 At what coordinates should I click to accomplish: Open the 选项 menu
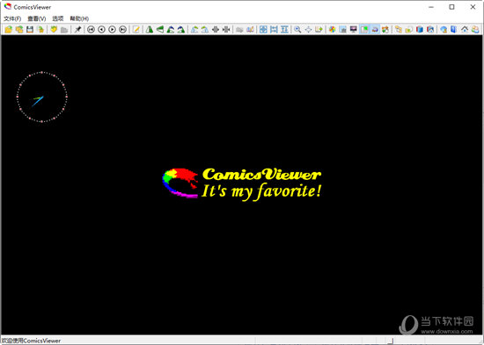tap(58, 18)
